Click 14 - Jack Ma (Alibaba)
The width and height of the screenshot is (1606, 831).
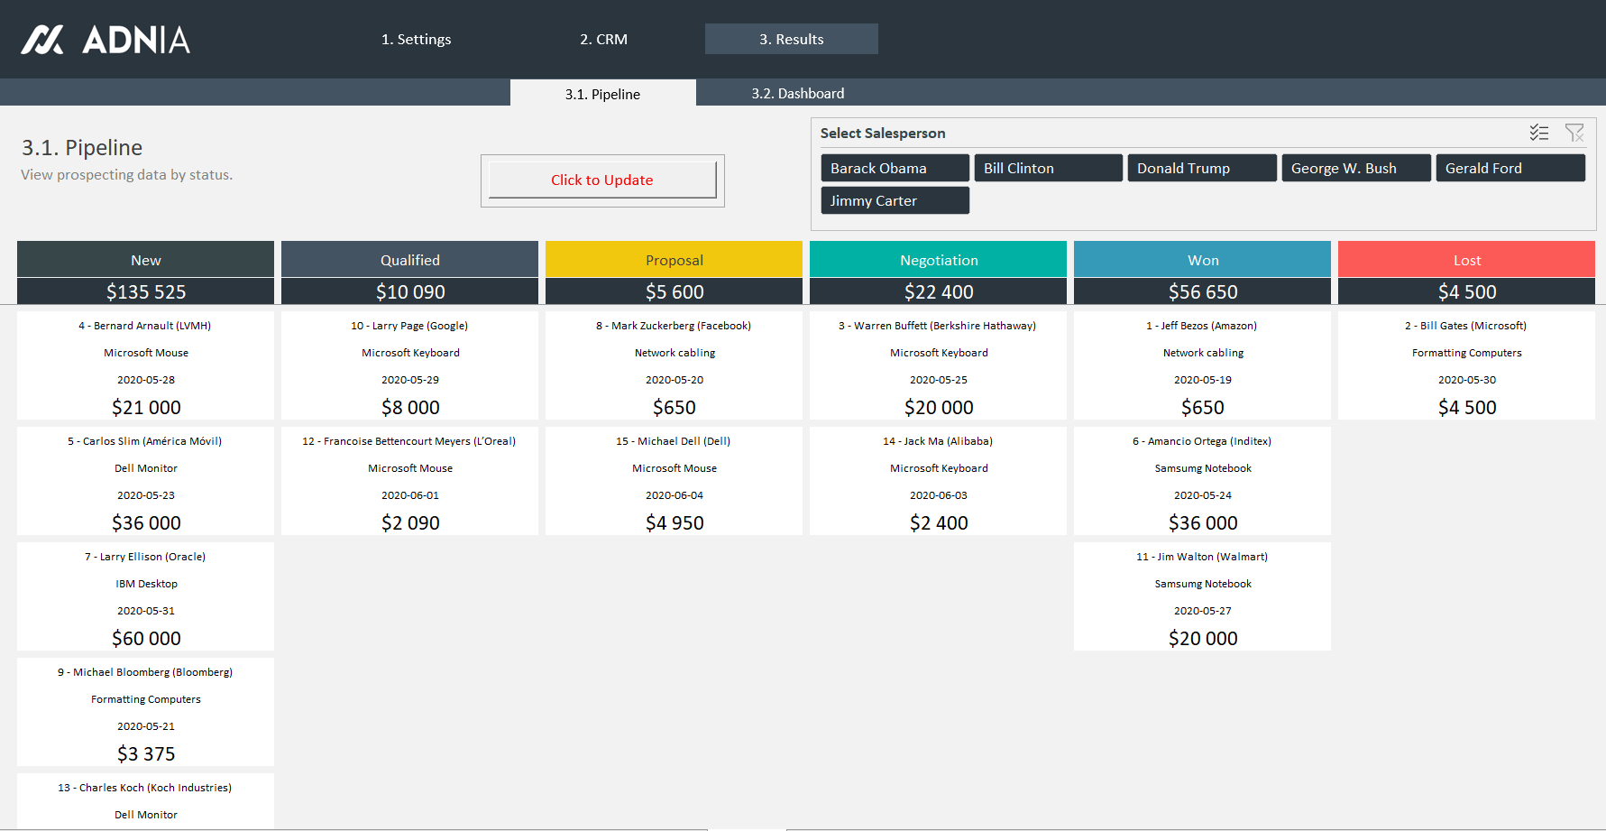(938, 441)
